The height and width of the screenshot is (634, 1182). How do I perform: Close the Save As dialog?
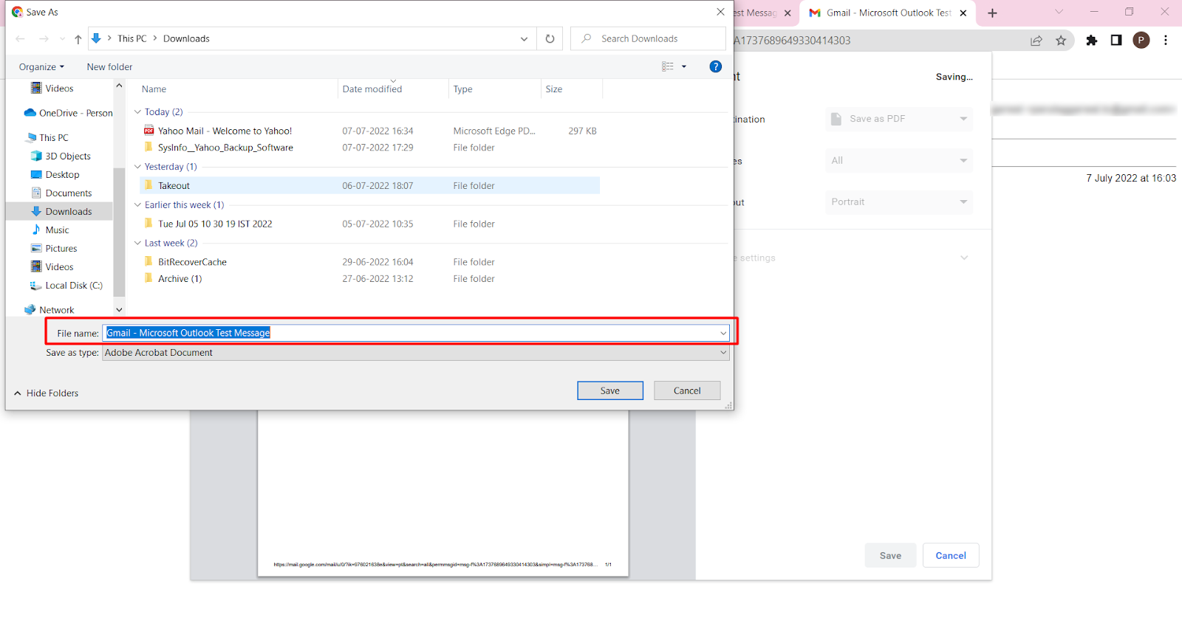[x=720, y=12]
